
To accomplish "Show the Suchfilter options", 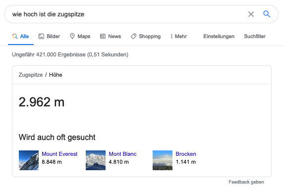I will (255, 37).
